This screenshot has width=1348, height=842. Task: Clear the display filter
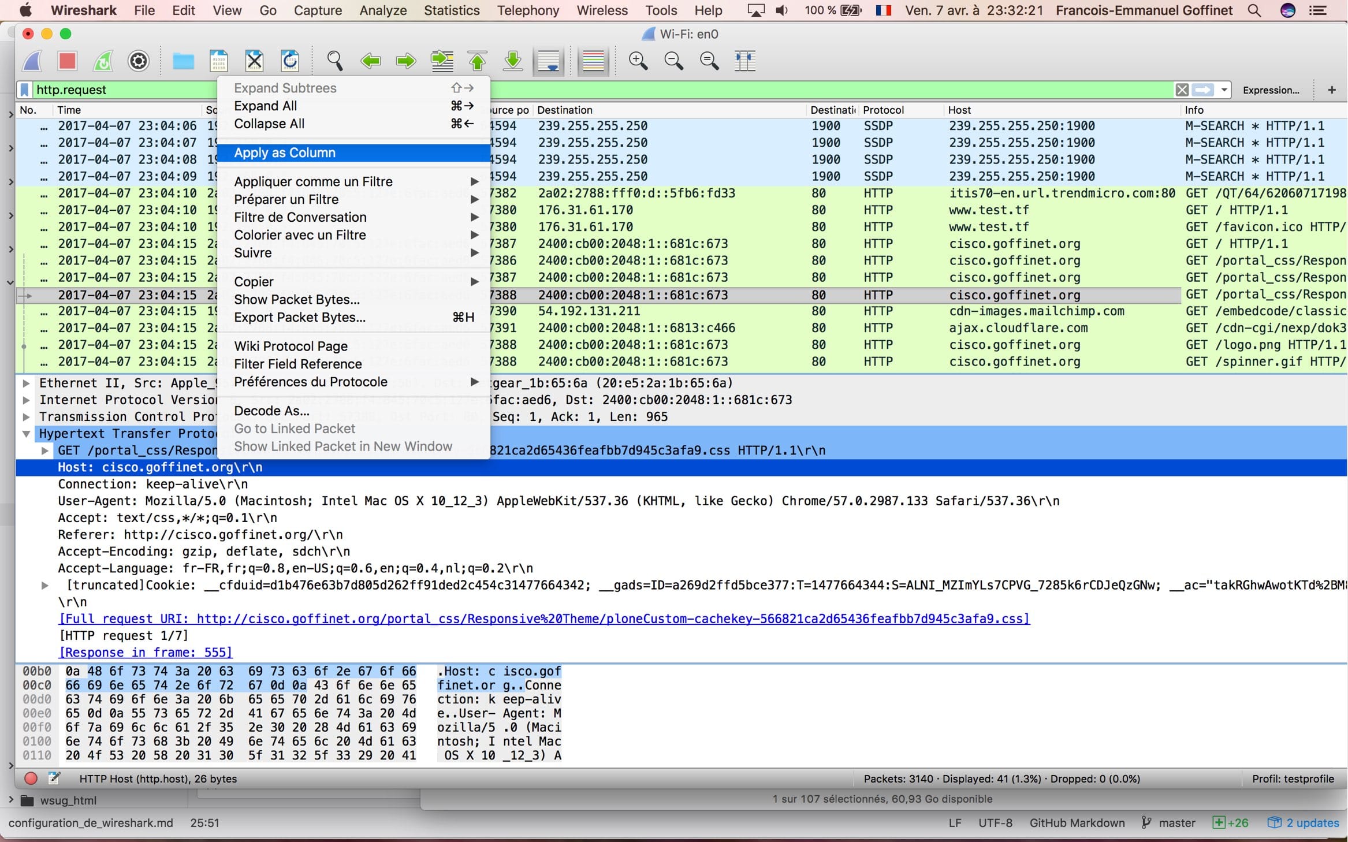coord(1182,90)
